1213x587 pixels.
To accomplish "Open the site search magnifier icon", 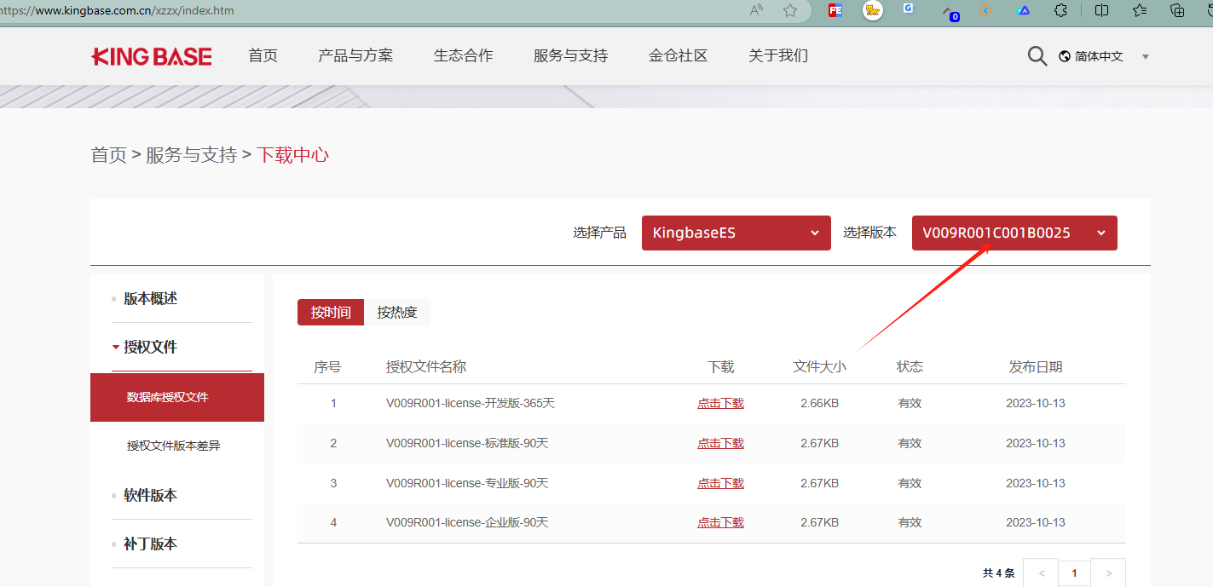I will pyautogui.click(x=1037, y=55).
